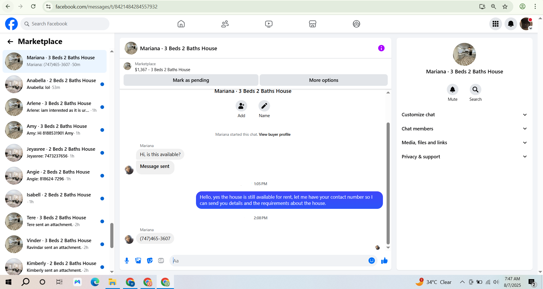The width and height of the screenshot is (543, 289).
Task: Open Kimberly 2 Beds 2 Baths House chat
Action: coord(55,266)
